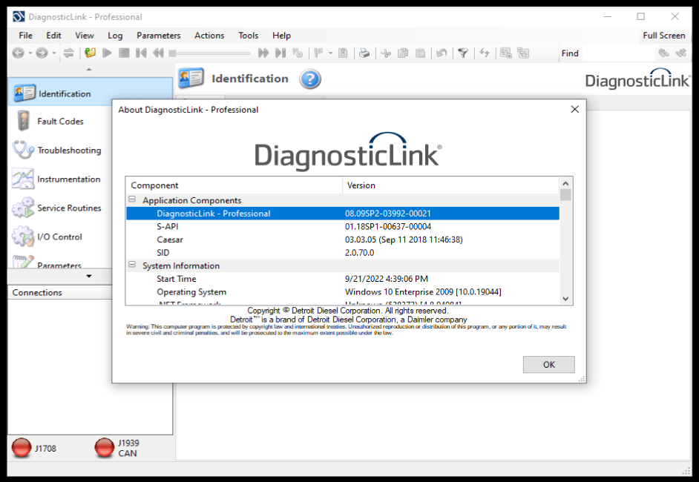Click the Print icon in the toolbar
The height and width of the screenshot is (482, 699).
click(x=364, y=53)
